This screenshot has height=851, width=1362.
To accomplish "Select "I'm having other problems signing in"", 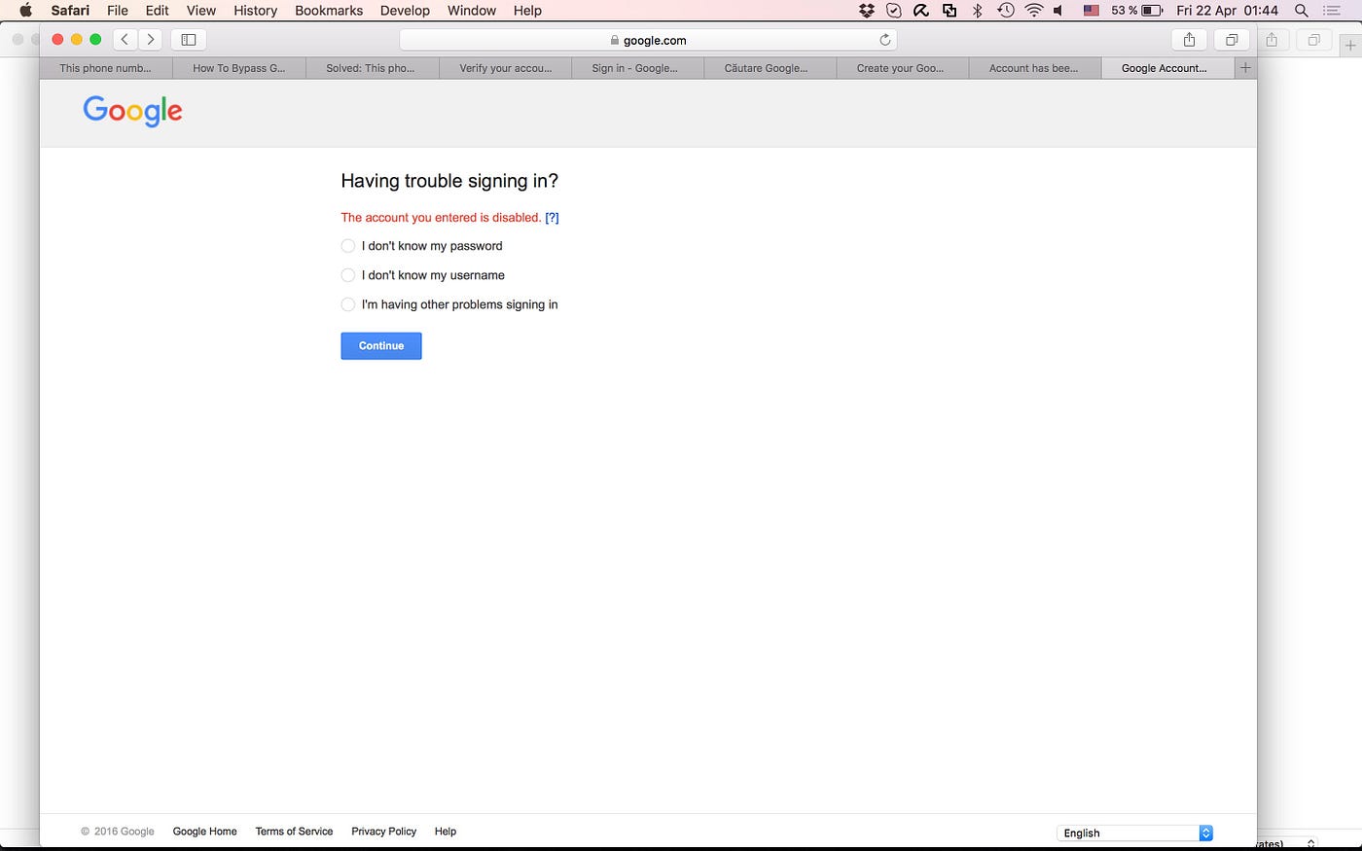I will 348,304.
